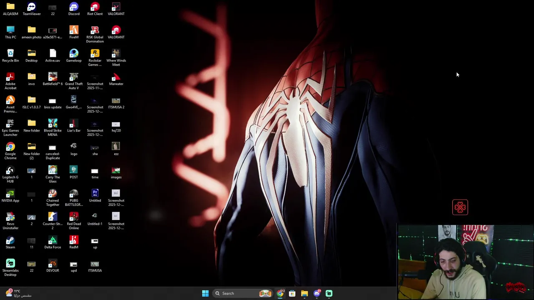Click the Gameloop desktop icon
Viewport: 534px width, 300px height.
click(74, 56)
